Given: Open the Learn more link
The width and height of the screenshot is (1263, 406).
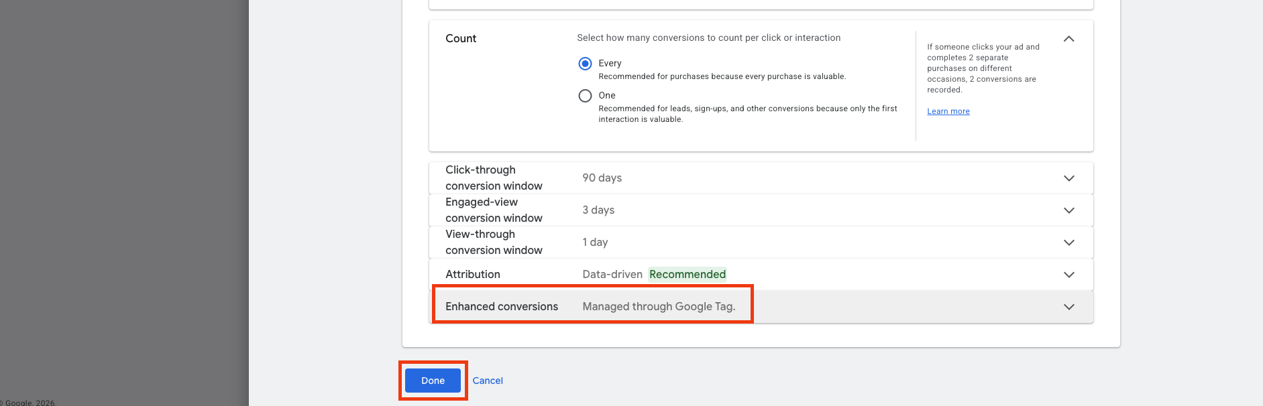Looking at the screenshot, I should tap(948, 111).
